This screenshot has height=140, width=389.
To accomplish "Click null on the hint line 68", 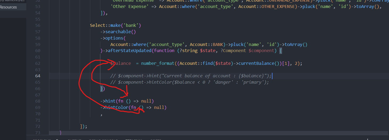I will point(146,101).
